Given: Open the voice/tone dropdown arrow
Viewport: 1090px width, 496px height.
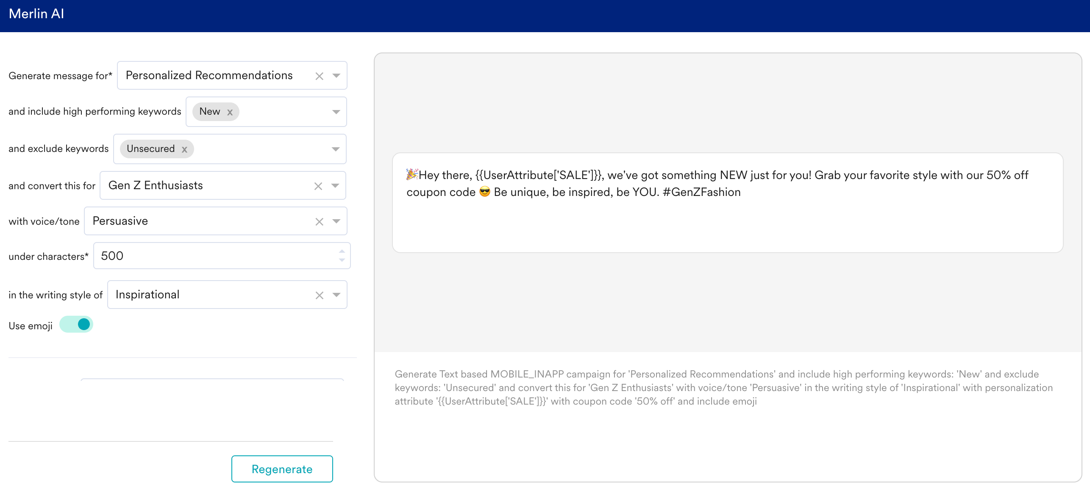Looking at the screenshot, I should click(336, 221).
